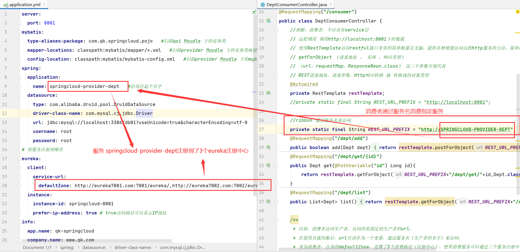Click yellow warning indicator in DeptConsumerController editor

[517, 12]
